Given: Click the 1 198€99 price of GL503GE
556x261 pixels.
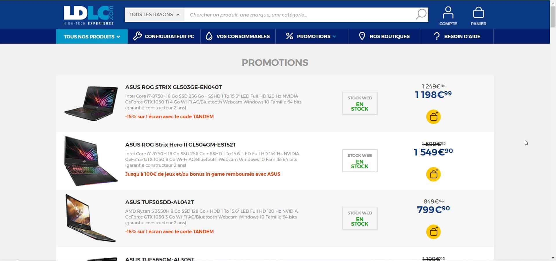Looking at the screenshot, I should click(433, 95).
